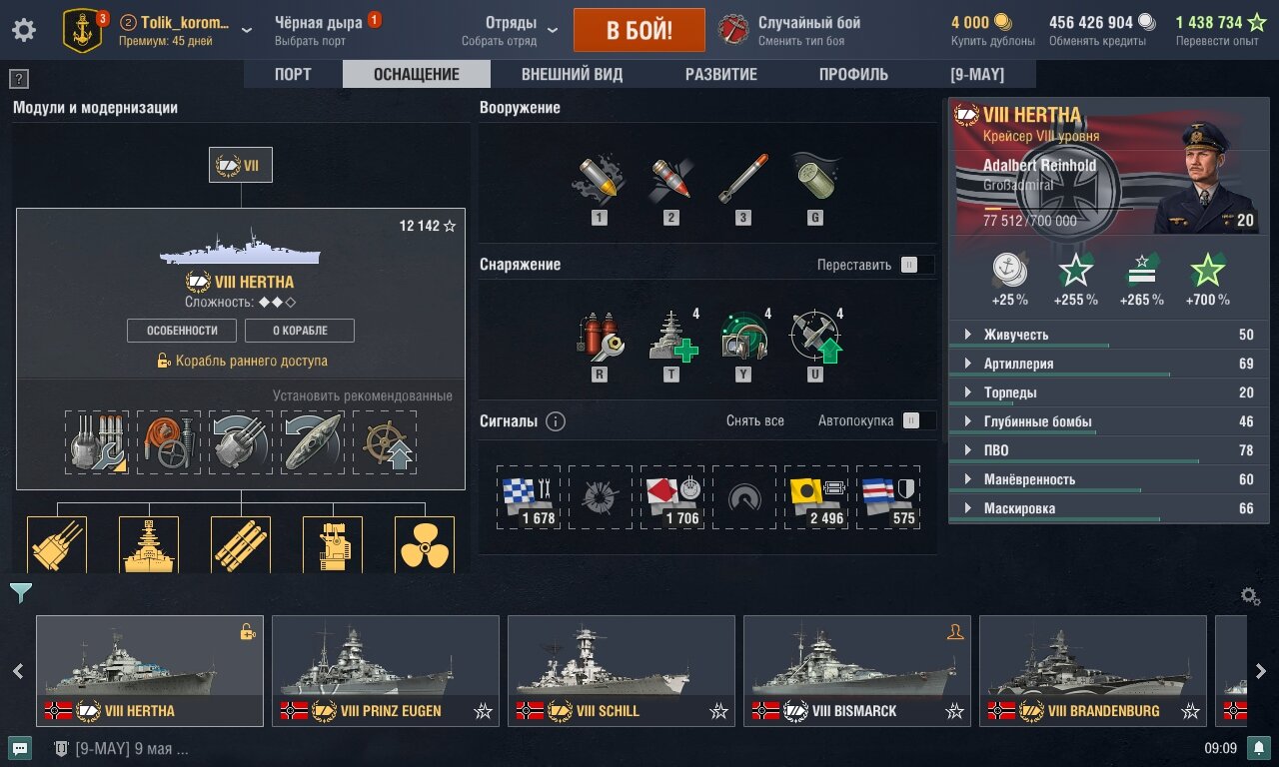Select the steering gear upgrade slot
The width and height of the screenshot is (1279, 767).
tap(385, 442)
